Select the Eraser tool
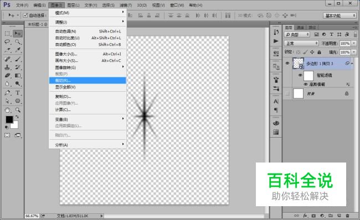This screenshot has width=360, height=220. (x=7, y=76)
